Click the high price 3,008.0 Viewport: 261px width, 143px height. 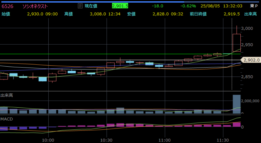[98, 14]
